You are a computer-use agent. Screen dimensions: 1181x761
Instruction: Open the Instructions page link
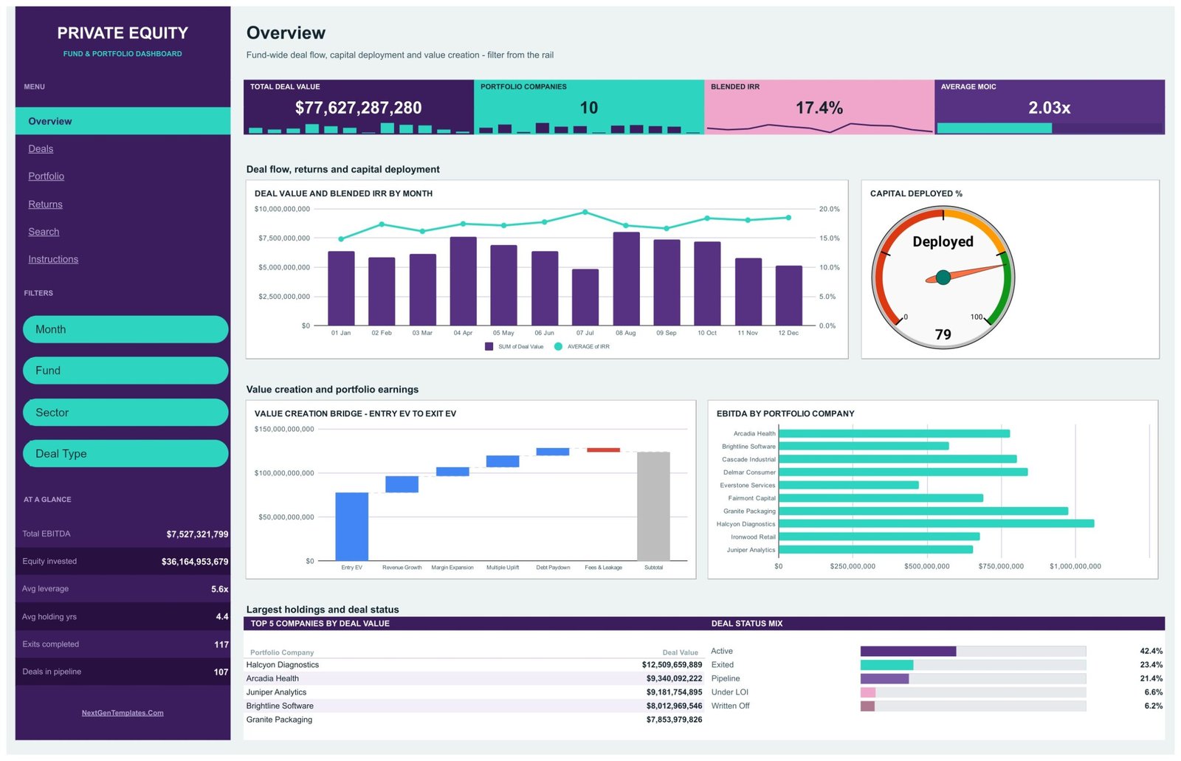[53, 259]
